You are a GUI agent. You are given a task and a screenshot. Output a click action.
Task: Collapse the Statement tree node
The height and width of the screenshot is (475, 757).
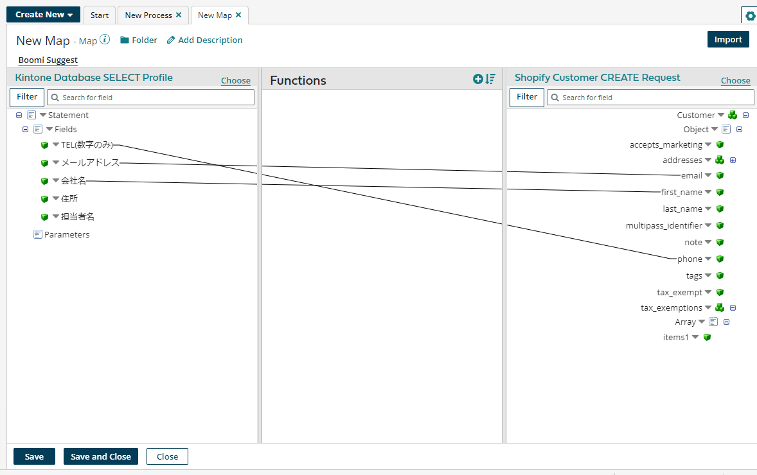point(19,116)
